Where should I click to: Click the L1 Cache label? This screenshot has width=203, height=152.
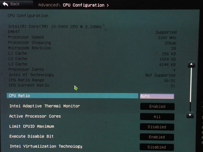click(x=17, y=53)
